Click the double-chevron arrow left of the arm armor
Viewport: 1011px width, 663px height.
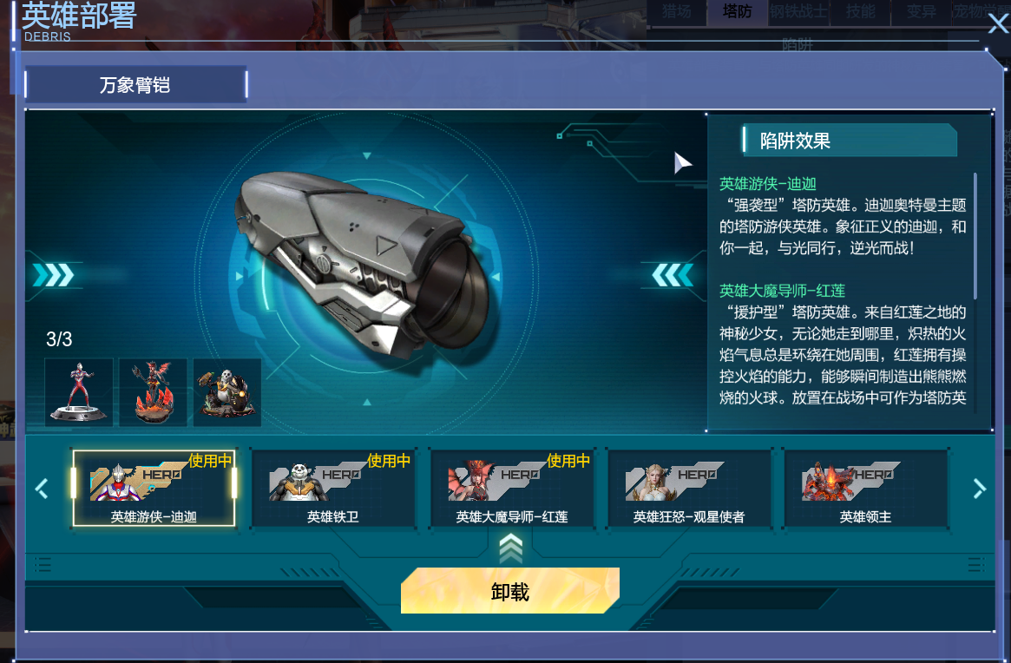54,275
